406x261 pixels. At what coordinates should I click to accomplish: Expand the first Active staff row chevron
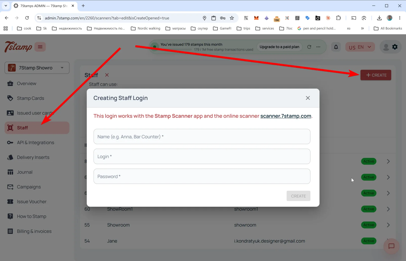(x=388, y=161)
